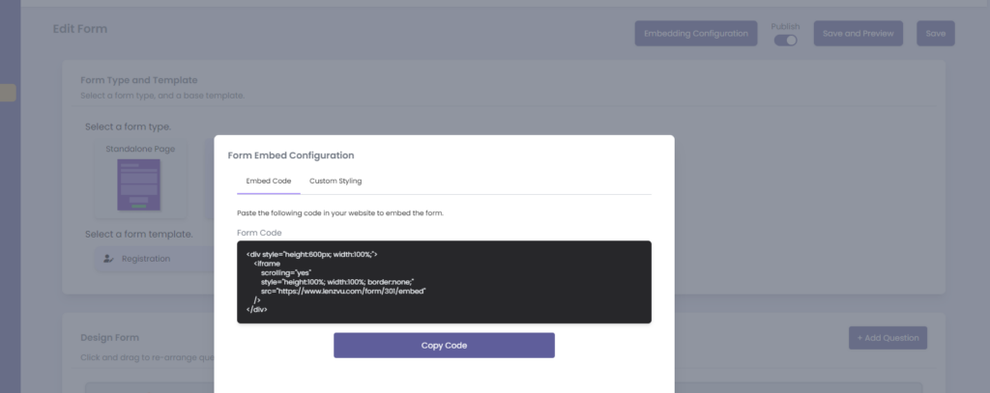Click the Form Embed Configuration dialog title
990x393 pixels.
[290, 154]
